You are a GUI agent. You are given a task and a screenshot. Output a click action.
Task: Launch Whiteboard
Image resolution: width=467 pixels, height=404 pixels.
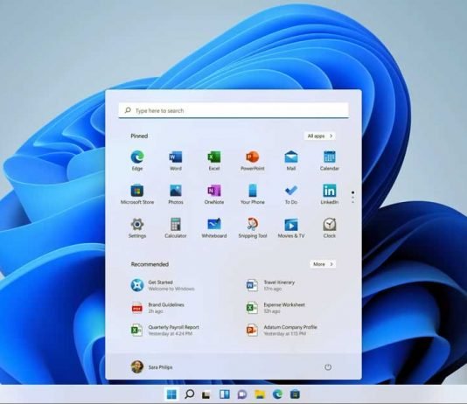(x=214, y=227)
